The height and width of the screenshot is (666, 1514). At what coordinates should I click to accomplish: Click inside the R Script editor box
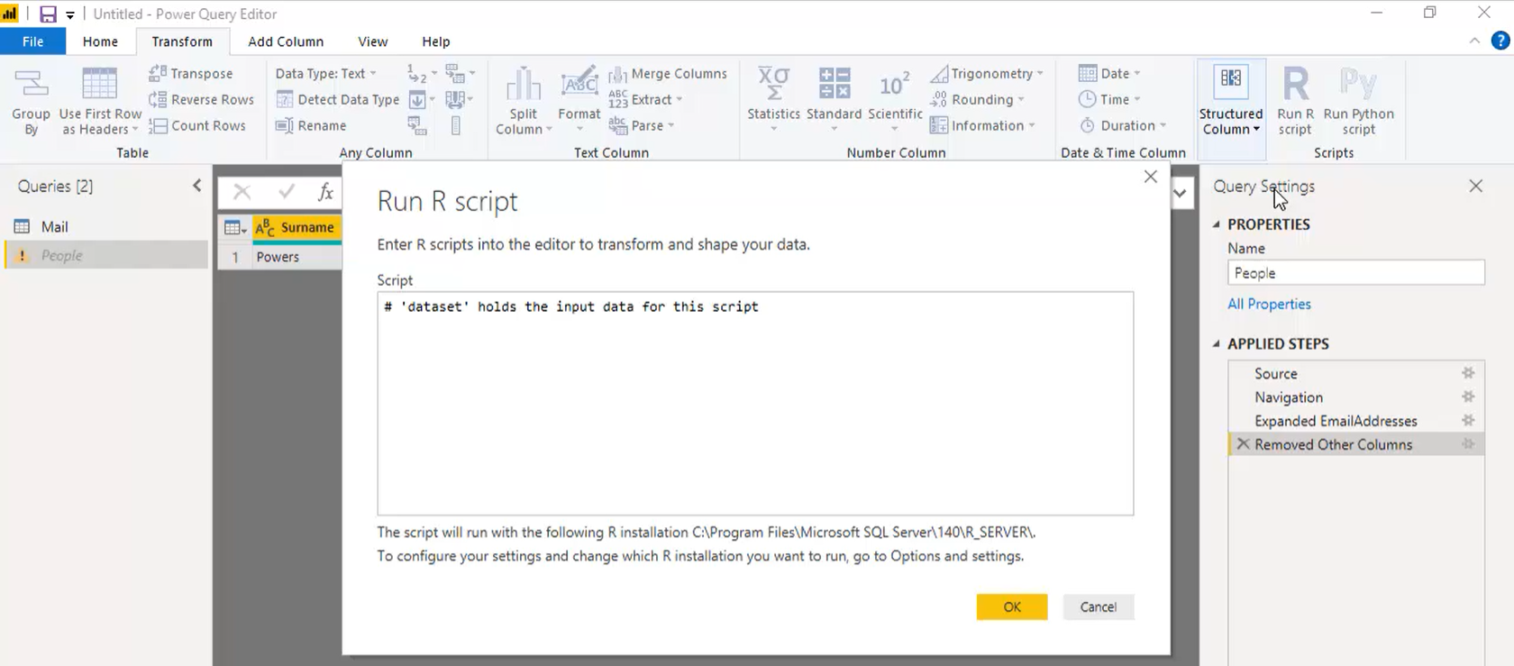[755, 403]
